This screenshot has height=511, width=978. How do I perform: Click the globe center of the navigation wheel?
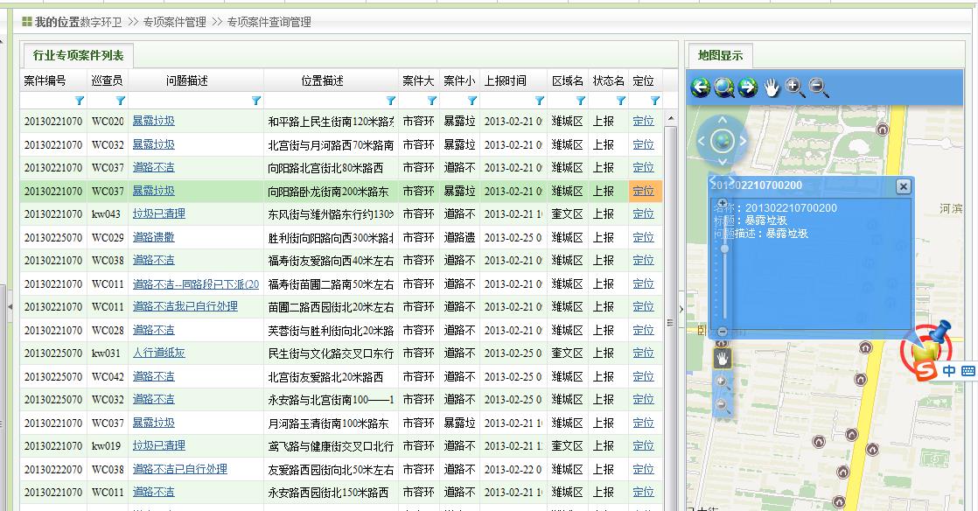click(723, 141)
